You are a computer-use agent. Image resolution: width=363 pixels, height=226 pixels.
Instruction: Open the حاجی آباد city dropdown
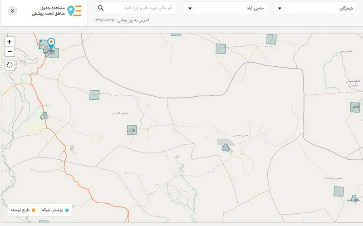pos(225,8)
